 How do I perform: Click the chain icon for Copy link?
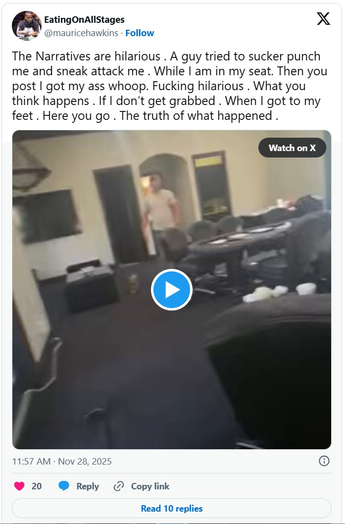pyautogui.click(x=119, y=486)
